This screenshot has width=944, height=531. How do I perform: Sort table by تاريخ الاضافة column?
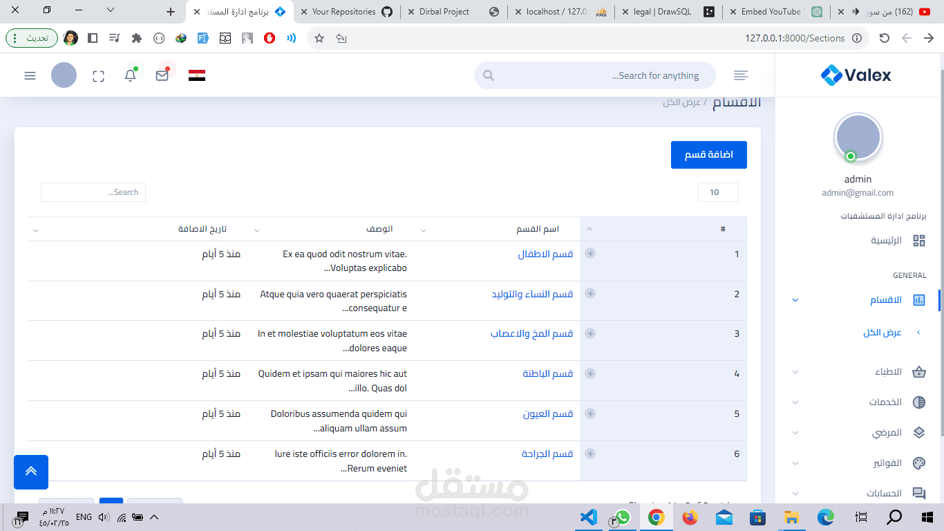138,229
